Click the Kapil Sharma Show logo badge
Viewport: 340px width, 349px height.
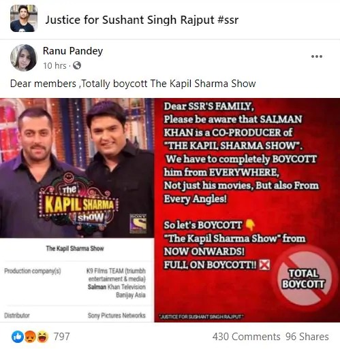click(78, 203)
